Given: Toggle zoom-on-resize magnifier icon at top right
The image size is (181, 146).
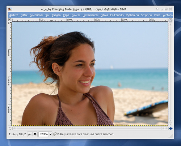Looking at the screenshot, I should click(x=171, y=20).
